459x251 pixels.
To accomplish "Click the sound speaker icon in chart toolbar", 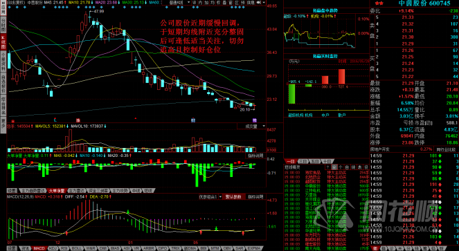I will (258, 2).
